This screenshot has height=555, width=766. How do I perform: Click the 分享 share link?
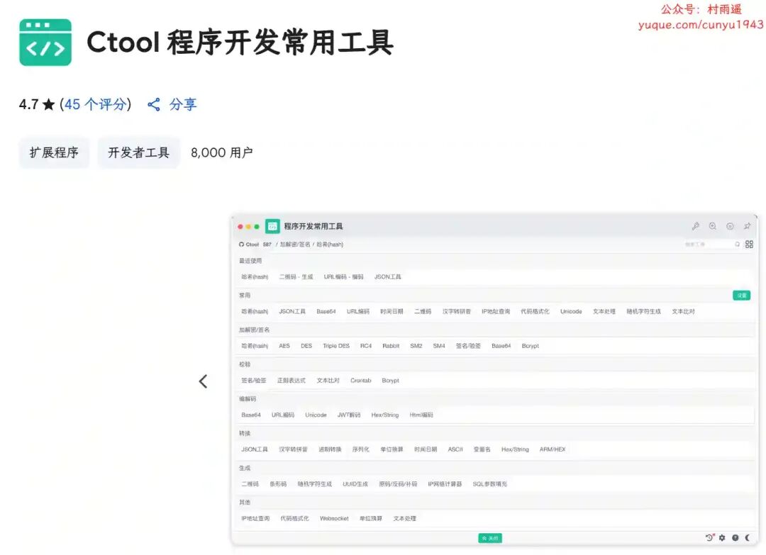pyautogui.click(x=183, y=104)
